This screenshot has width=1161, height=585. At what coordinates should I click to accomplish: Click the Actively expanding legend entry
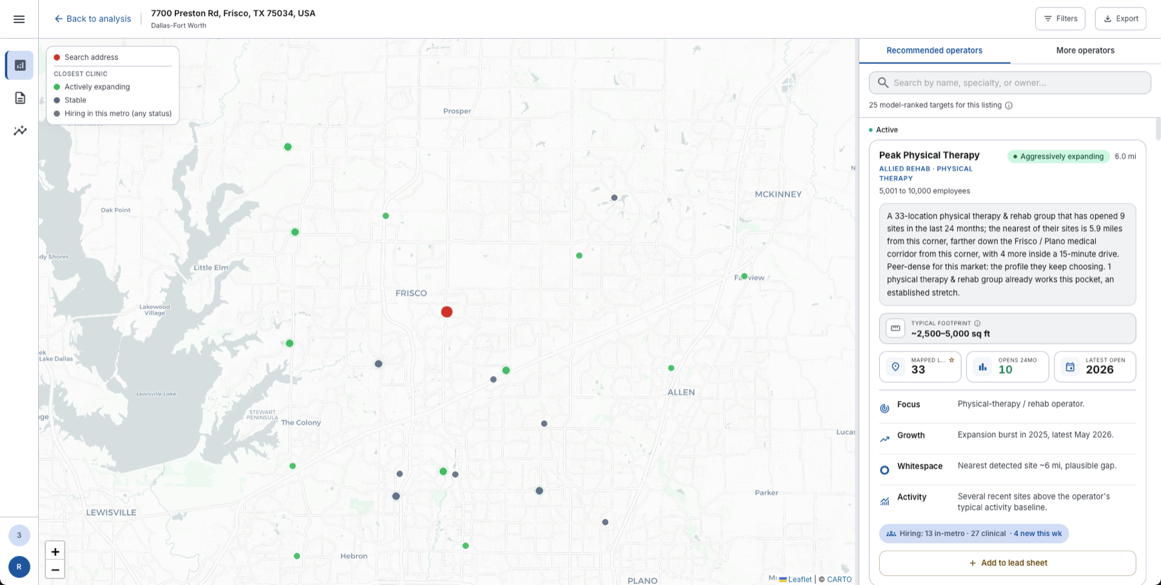pyautogui.click(x=92, y=87)
